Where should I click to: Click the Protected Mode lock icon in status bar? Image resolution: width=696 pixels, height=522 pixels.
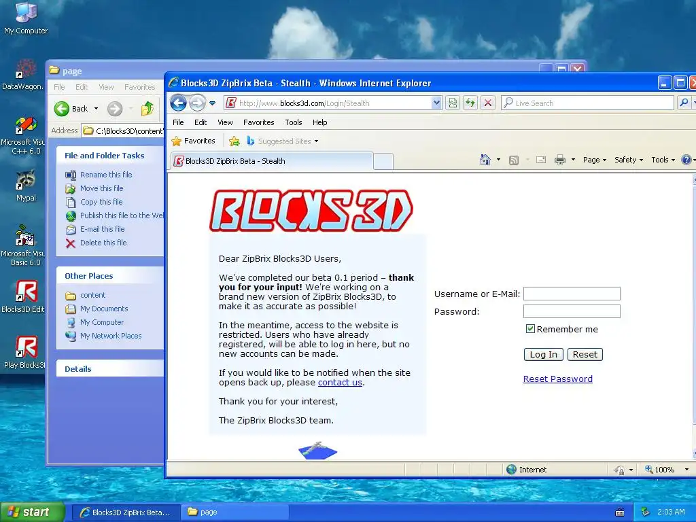point(619,470)
